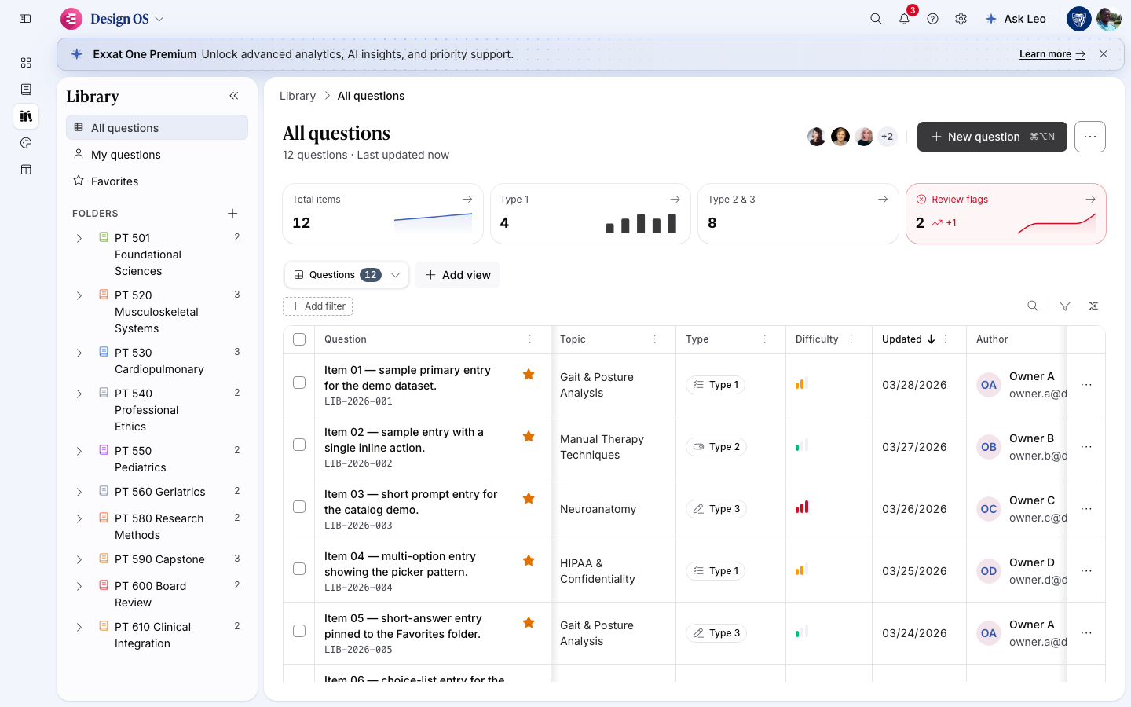Open the document icon in left rail
Viewport: 1131px width, 707px height.
[x=26, y=90]
